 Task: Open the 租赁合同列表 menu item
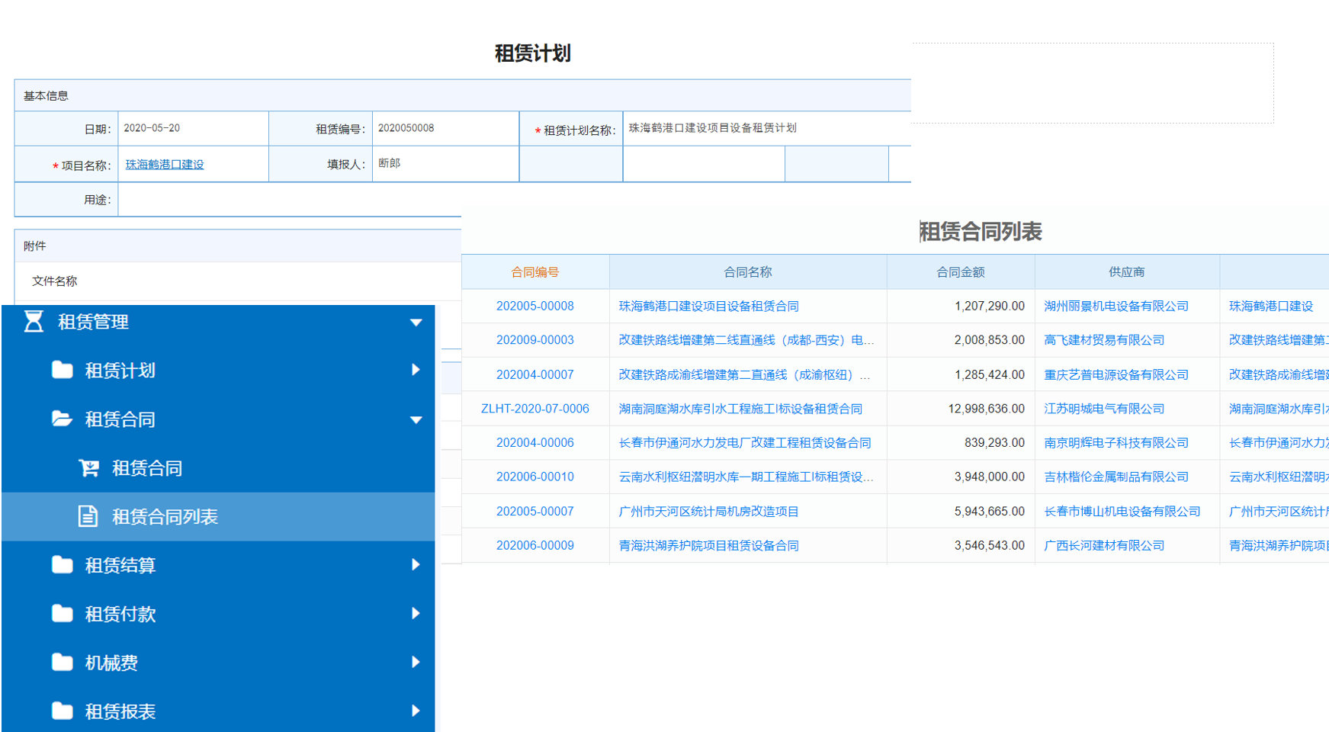pos(165,517)
